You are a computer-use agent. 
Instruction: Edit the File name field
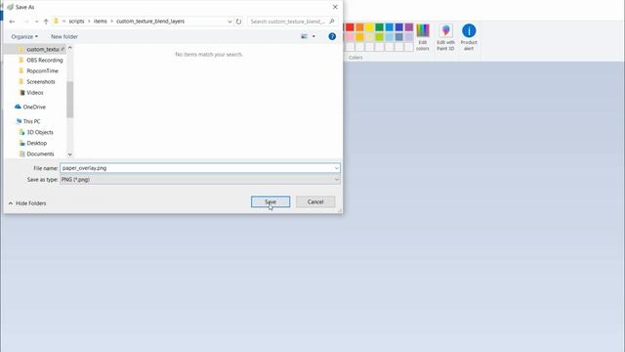click(x=196, y=168)
